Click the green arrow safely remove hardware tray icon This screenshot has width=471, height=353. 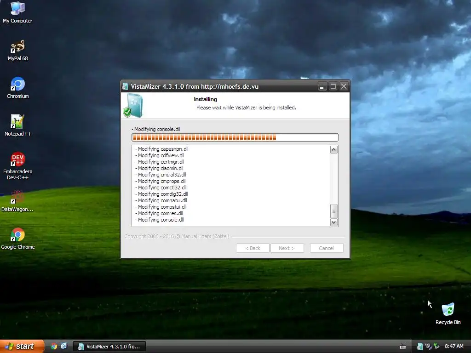tap(437, 347)
